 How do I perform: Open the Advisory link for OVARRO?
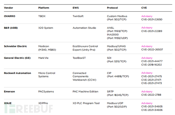tap(147, 16)
